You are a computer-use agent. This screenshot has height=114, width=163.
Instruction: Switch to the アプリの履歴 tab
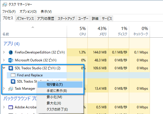46,19
